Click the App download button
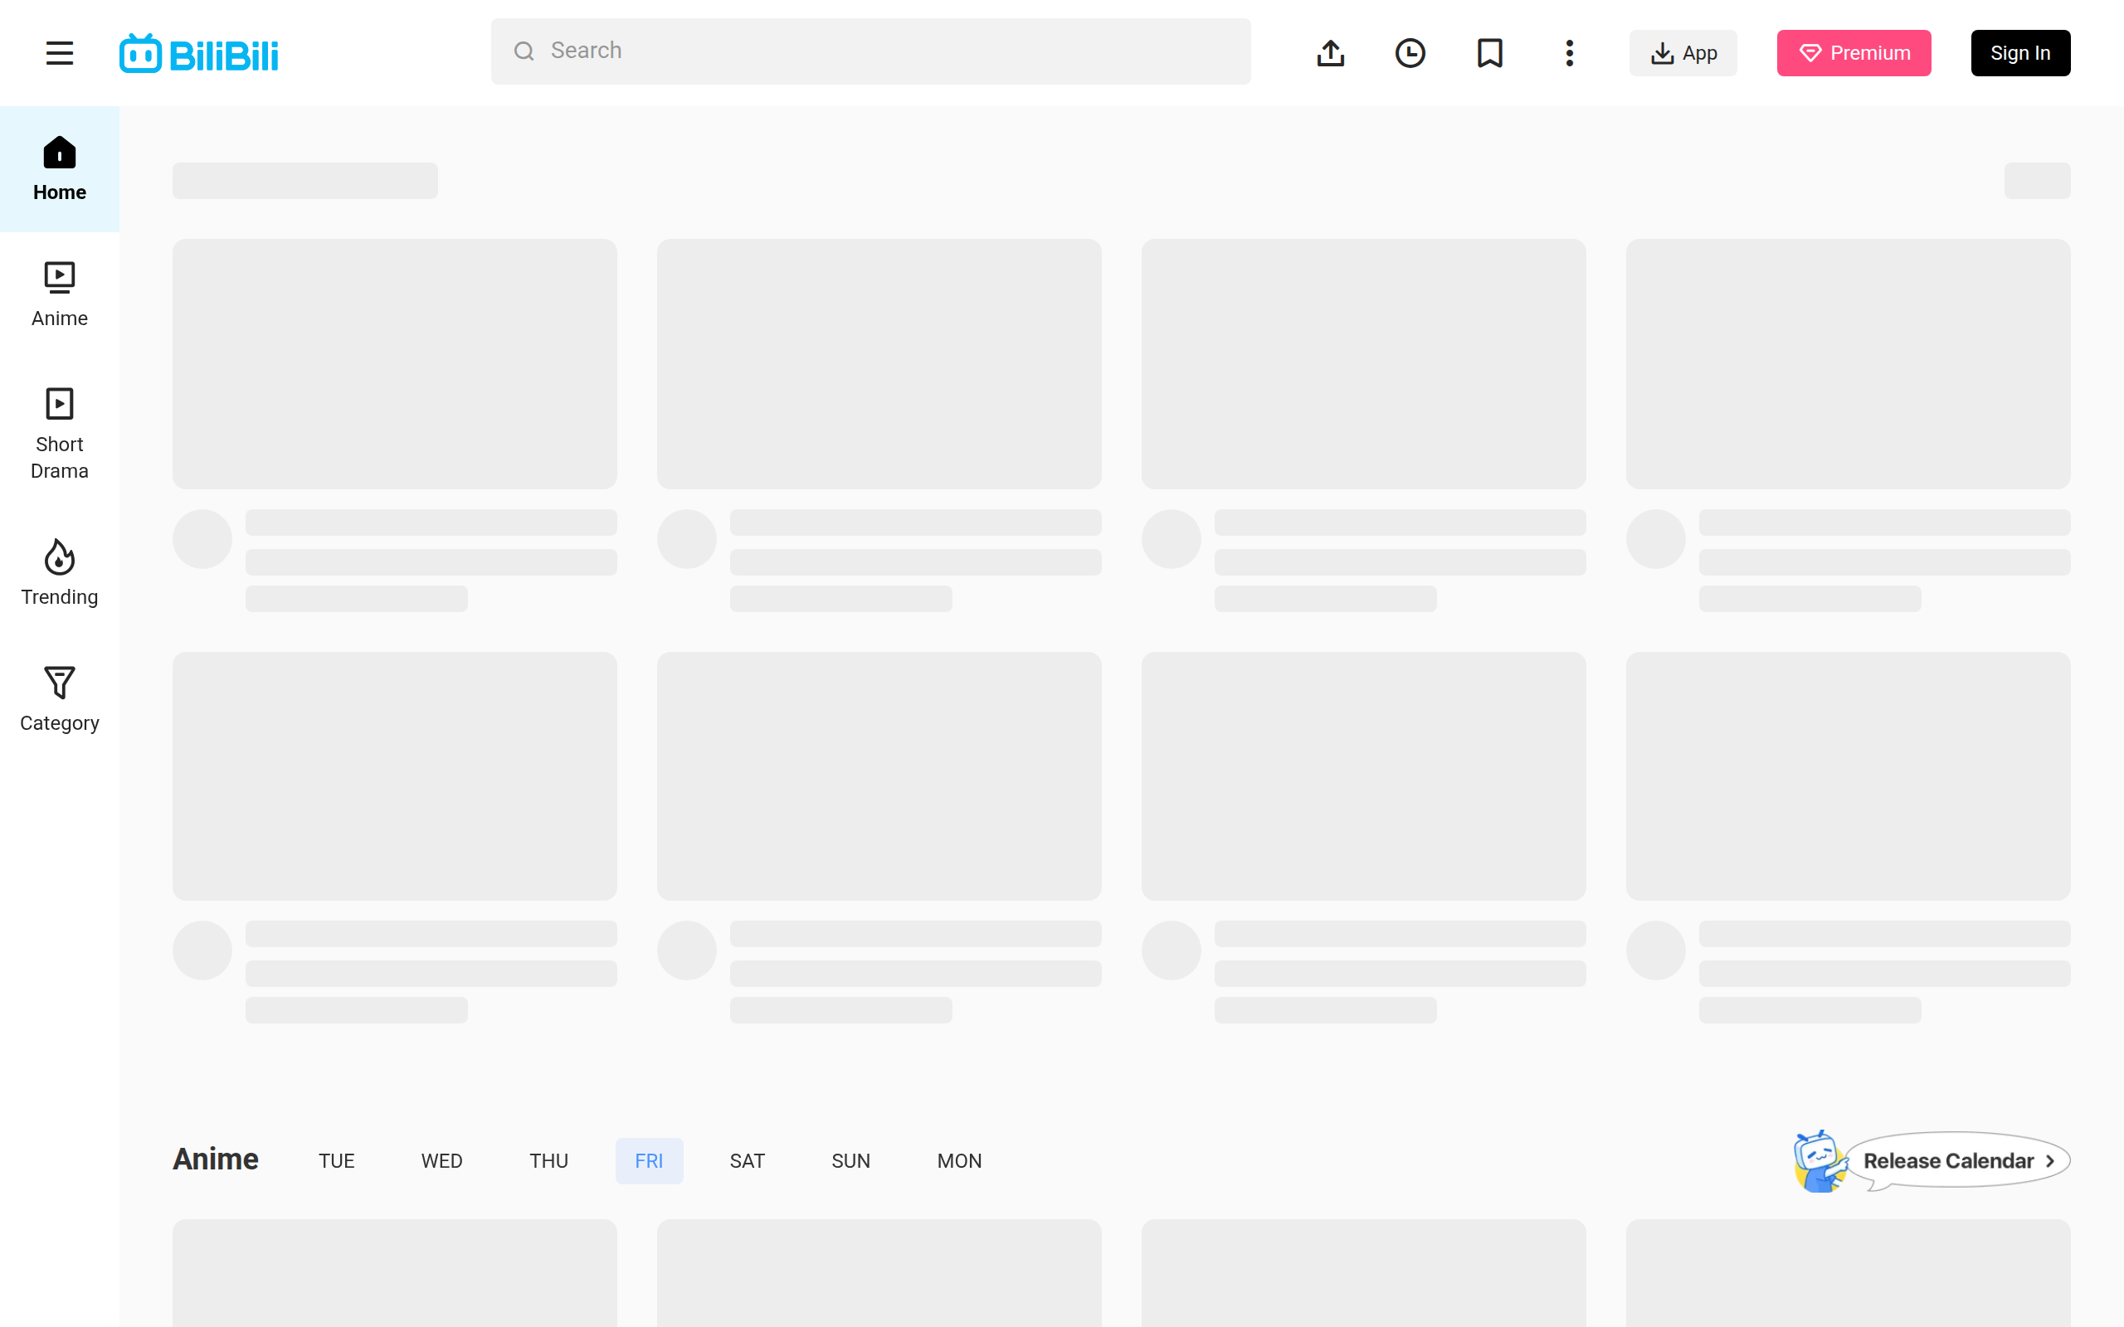This screenshot has width=2124, height=1327. pyautogui.click(x=1683, y=54)
